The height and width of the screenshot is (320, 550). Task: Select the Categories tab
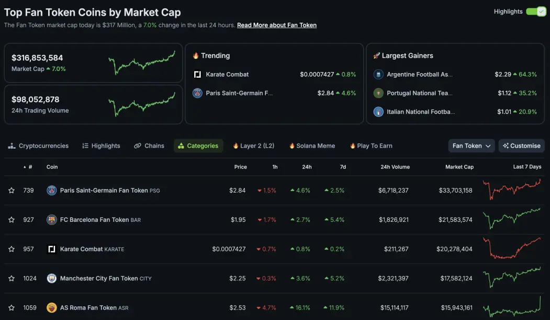pos(198,146)
